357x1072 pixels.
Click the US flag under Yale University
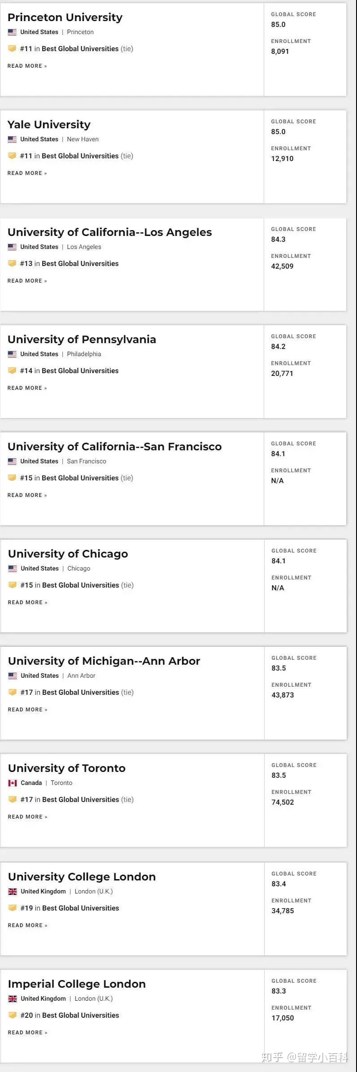pyautogui.click(x=12, y=139)
